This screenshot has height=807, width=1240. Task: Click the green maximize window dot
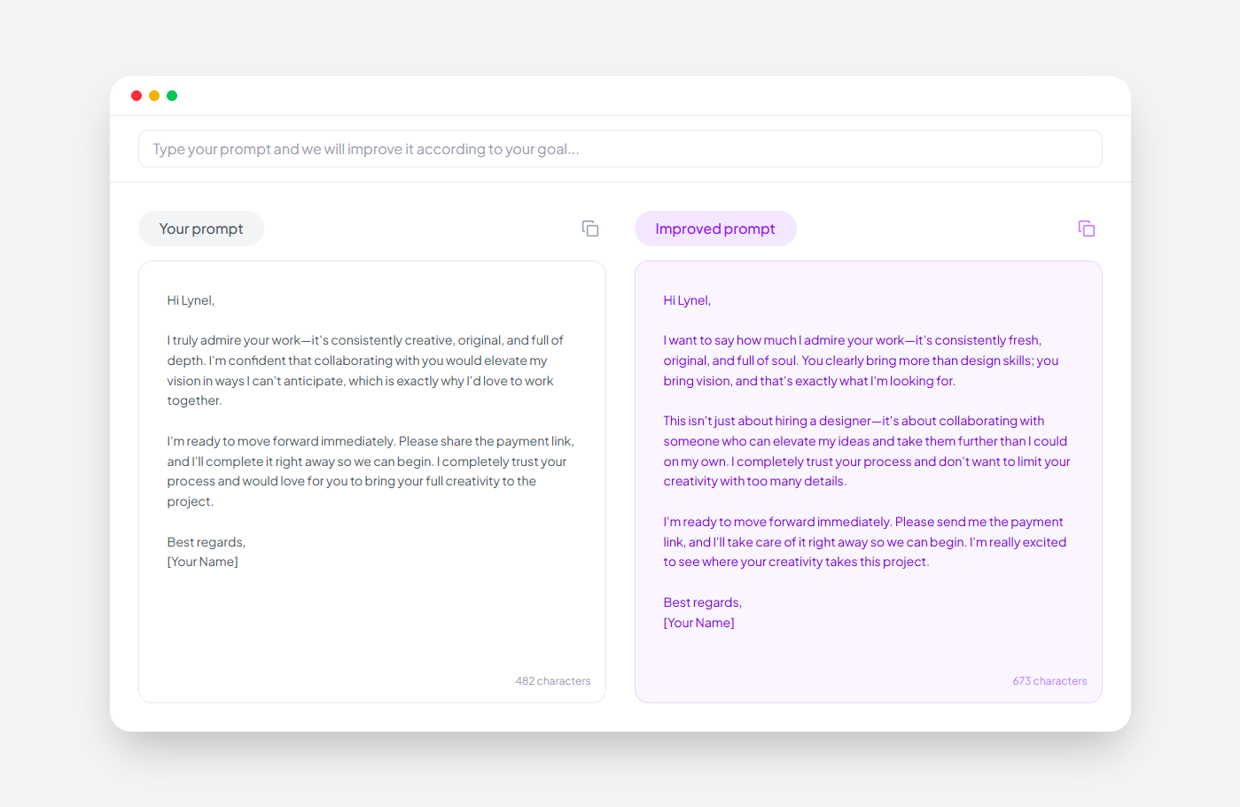[x=172, y=96]
